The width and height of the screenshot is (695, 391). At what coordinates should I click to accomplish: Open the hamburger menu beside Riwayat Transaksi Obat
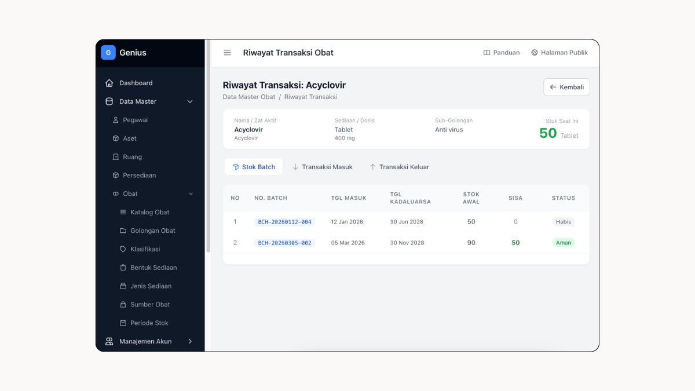point(227,52)
